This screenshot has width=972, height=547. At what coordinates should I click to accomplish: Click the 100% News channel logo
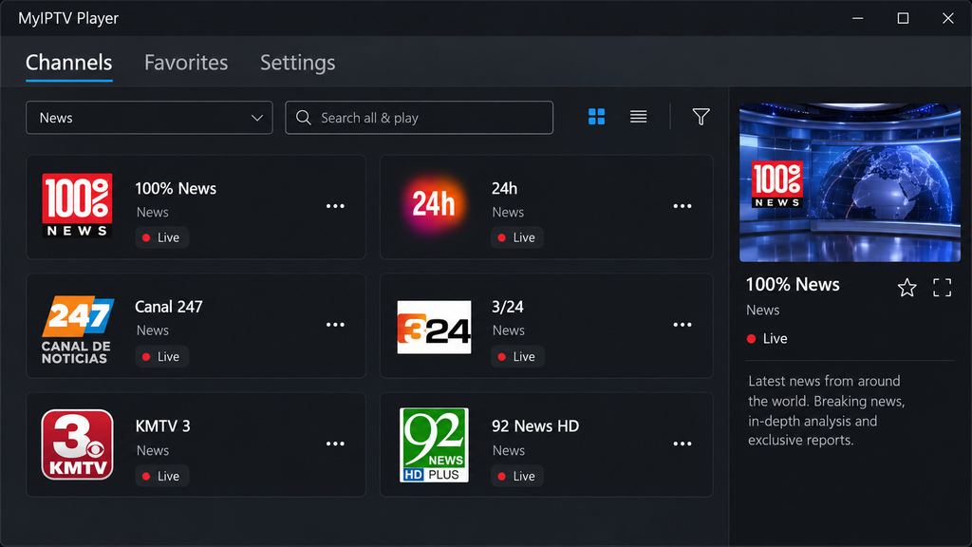[77, 205]
